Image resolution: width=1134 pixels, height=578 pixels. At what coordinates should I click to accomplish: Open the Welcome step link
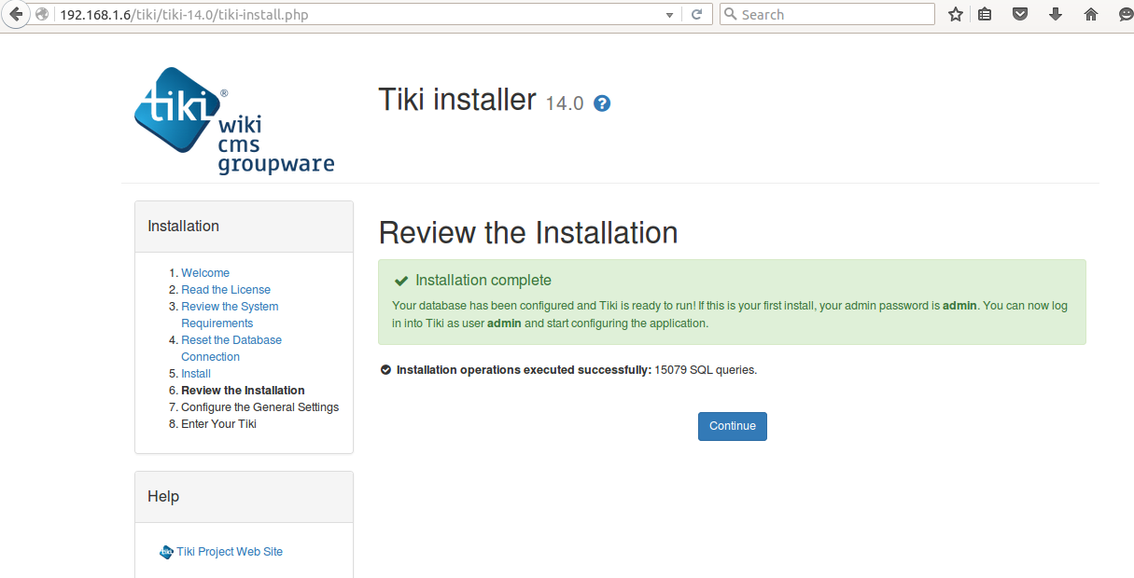click(205, 273)
